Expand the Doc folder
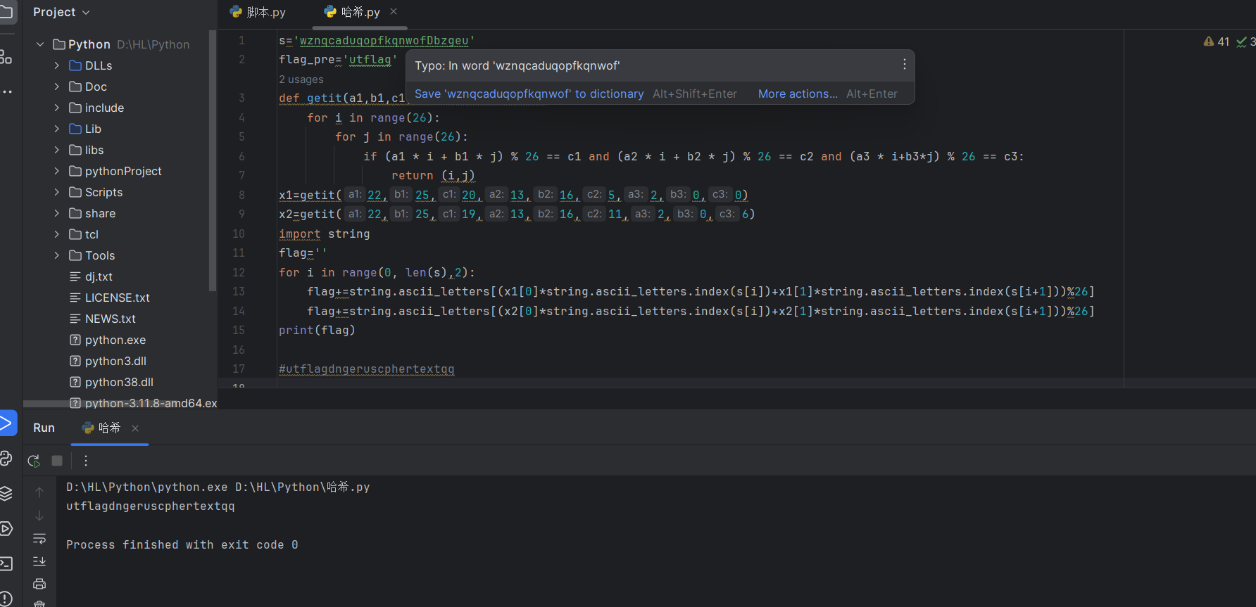Screen dimensions: 1256x607 click(x=57, y=87)
